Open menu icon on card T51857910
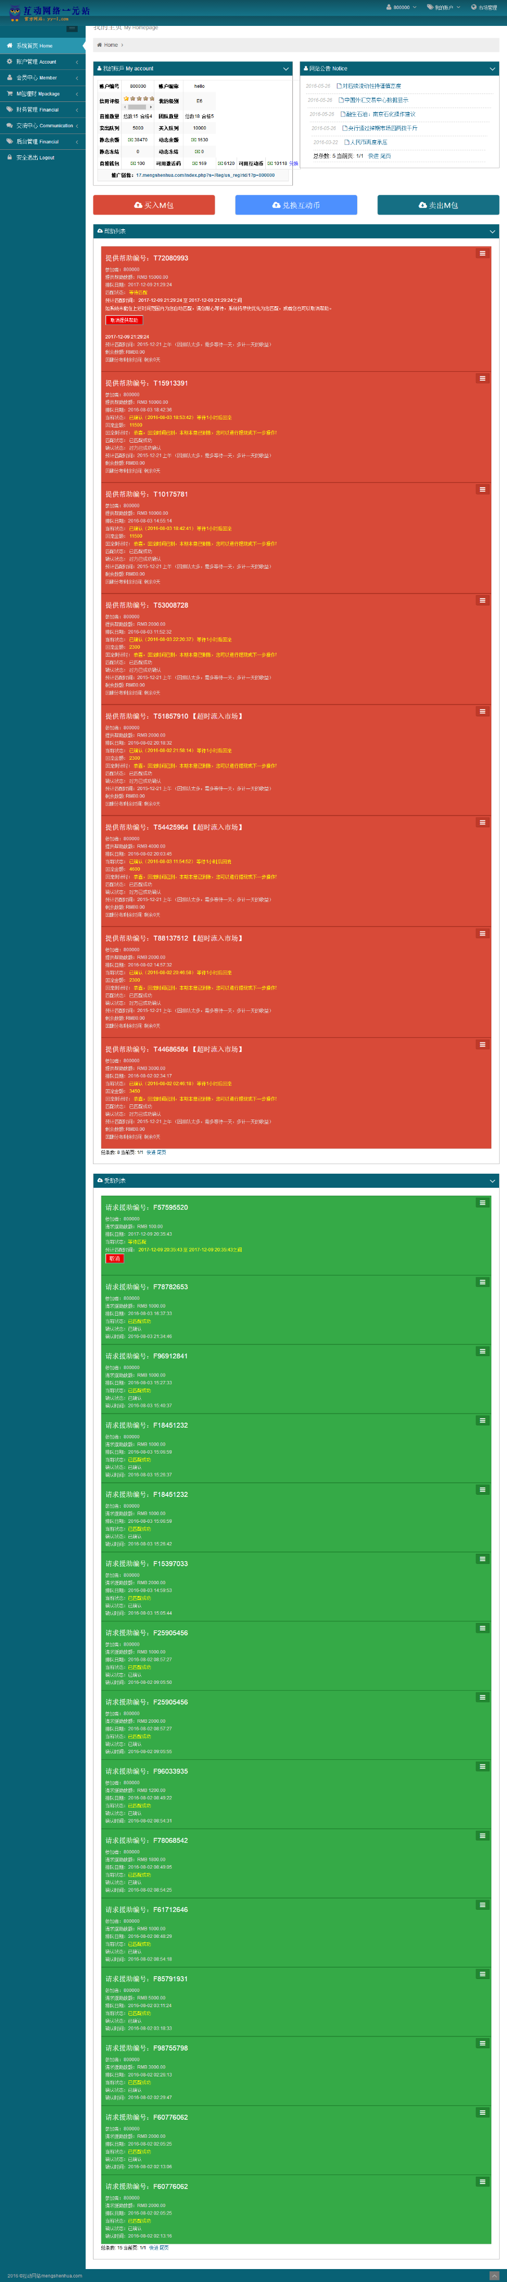This screenshot has height=2282, width=507. coord(482,711)
